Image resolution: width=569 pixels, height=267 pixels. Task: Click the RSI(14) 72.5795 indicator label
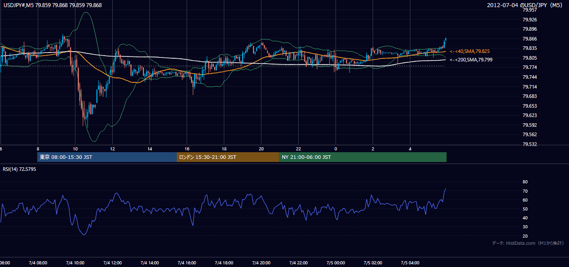tap(20, 169)
